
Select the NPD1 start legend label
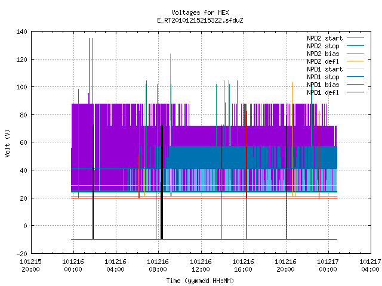[x=325, y=69]
